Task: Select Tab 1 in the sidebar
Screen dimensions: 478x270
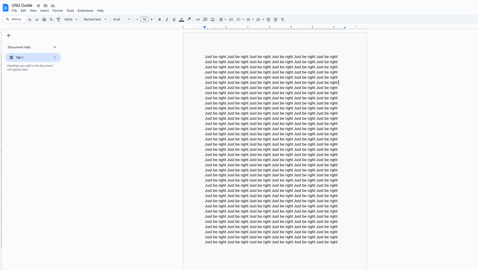Action: [33, 57]
